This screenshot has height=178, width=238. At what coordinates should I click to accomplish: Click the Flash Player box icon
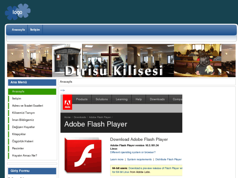pyautogui.click(x=83, y=155)
